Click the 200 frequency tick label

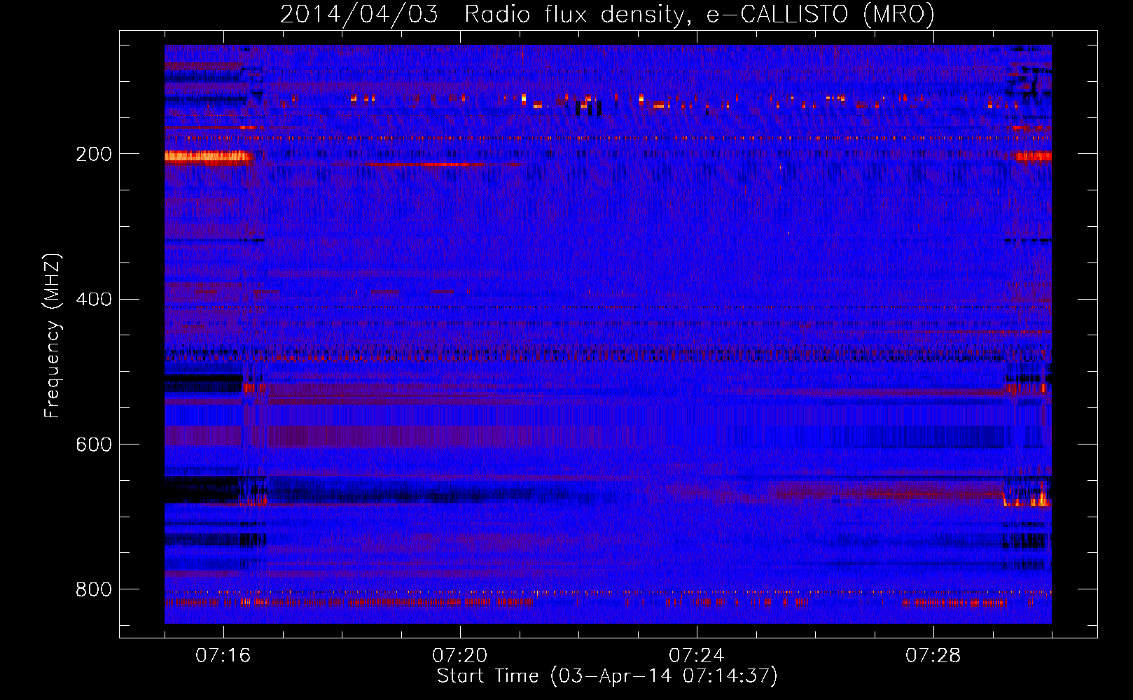94,154
